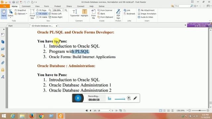The width and height of the screenshot is (212, 119).
Task: Open the 158.09% zoom dropdown in ribbon
Action: [x=63, y=10]
